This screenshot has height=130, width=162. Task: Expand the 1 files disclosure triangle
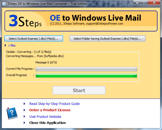(5, 45)
